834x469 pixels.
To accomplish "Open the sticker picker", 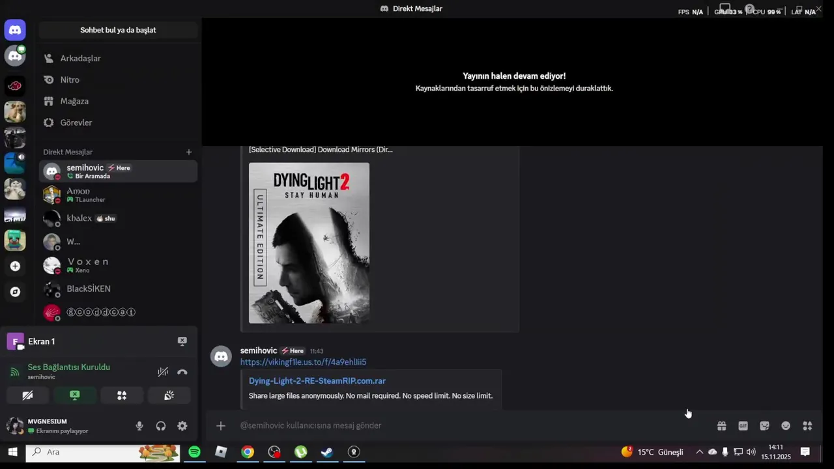I will (x=764, y=426).
